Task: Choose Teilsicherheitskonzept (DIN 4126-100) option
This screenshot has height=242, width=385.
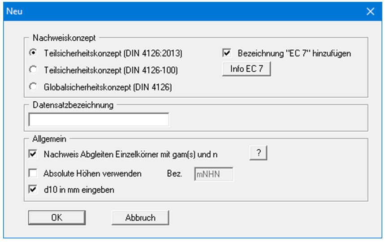Action: 33,70
